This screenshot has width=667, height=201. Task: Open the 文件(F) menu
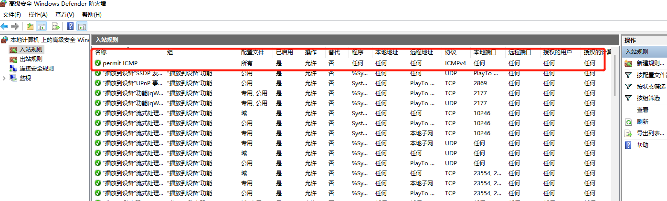tap(12, 15)
